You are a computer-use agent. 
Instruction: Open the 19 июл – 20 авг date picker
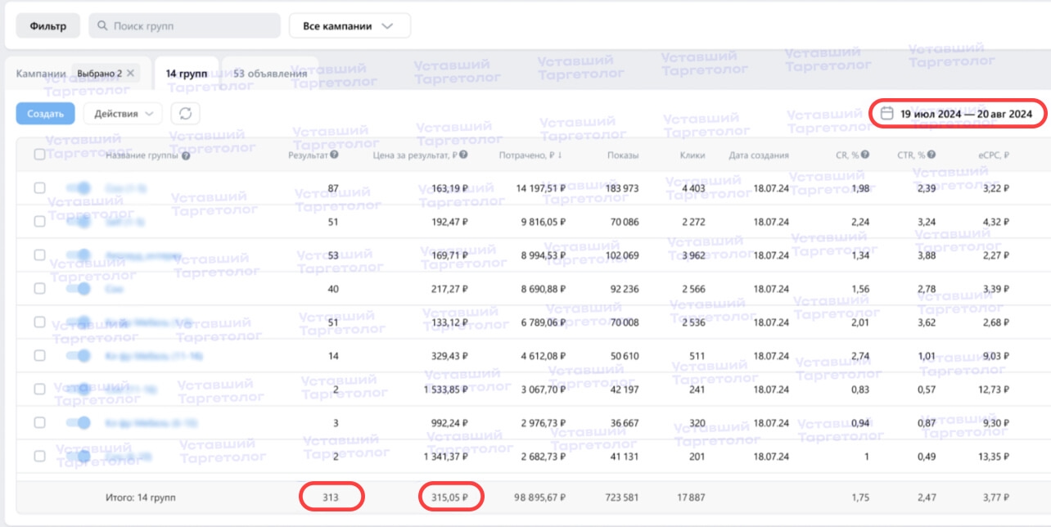966,114
